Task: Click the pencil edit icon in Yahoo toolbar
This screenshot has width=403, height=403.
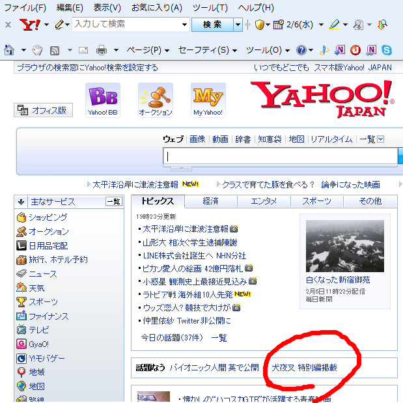Action: coord(59,25)
